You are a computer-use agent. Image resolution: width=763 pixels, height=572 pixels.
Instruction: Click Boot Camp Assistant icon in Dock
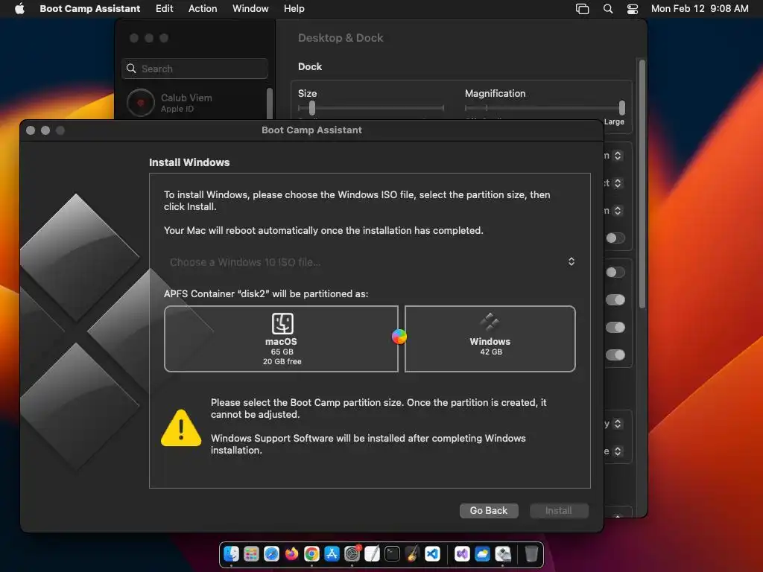tap(503, 553)
